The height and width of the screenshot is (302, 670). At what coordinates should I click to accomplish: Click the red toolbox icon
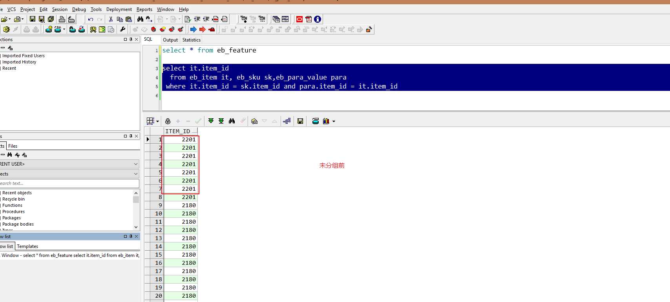point(212,29)
